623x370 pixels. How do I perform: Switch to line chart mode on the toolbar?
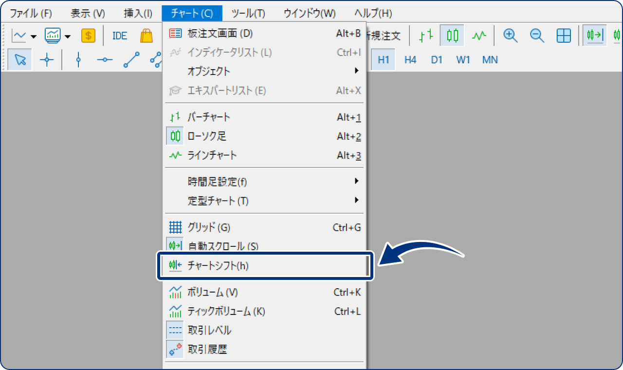coord(479,35)
